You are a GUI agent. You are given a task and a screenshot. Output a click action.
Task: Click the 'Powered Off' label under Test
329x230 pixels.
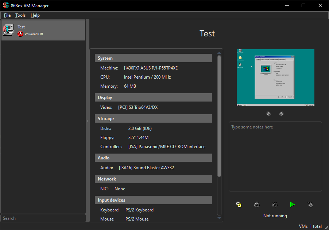[x=34, y=34]
